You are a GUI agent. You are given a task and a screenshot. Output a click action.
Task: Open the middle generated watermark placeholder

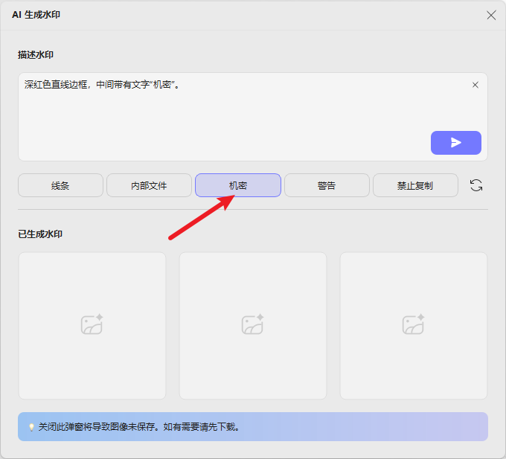[x=253, y=326]
